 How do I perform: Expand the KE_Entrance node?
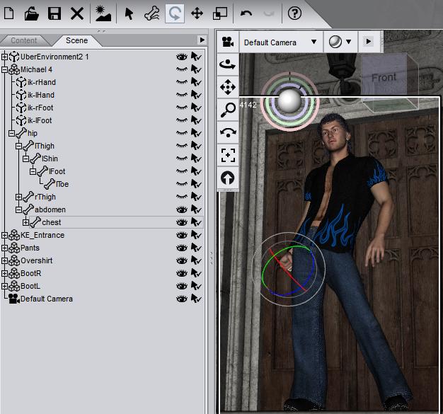(x=4, y=235)
